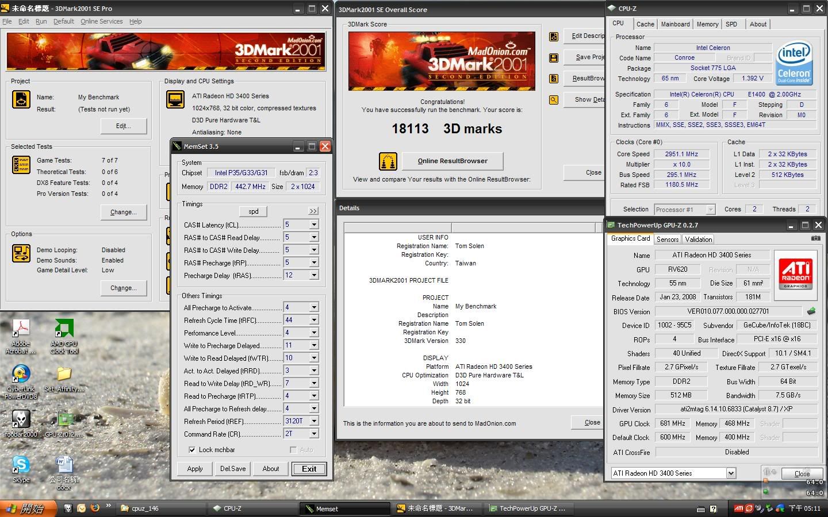Click the ATI tray icon in system tray
828x517 pixels.
pyautogui.click(x=739, y=508)
